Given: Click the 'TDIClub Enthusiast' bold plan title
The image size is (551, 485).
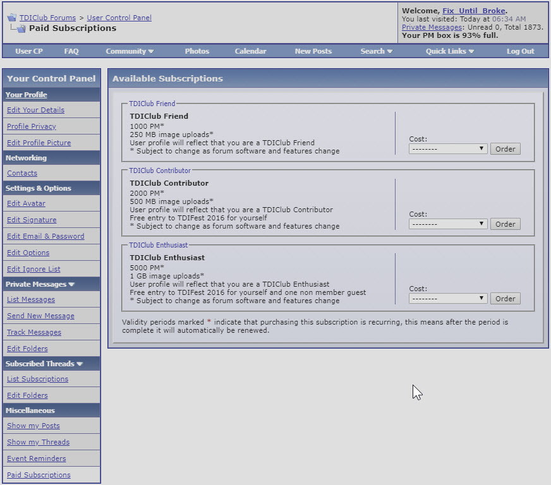Looking at the screenshot, I should [x=167, y=258].
